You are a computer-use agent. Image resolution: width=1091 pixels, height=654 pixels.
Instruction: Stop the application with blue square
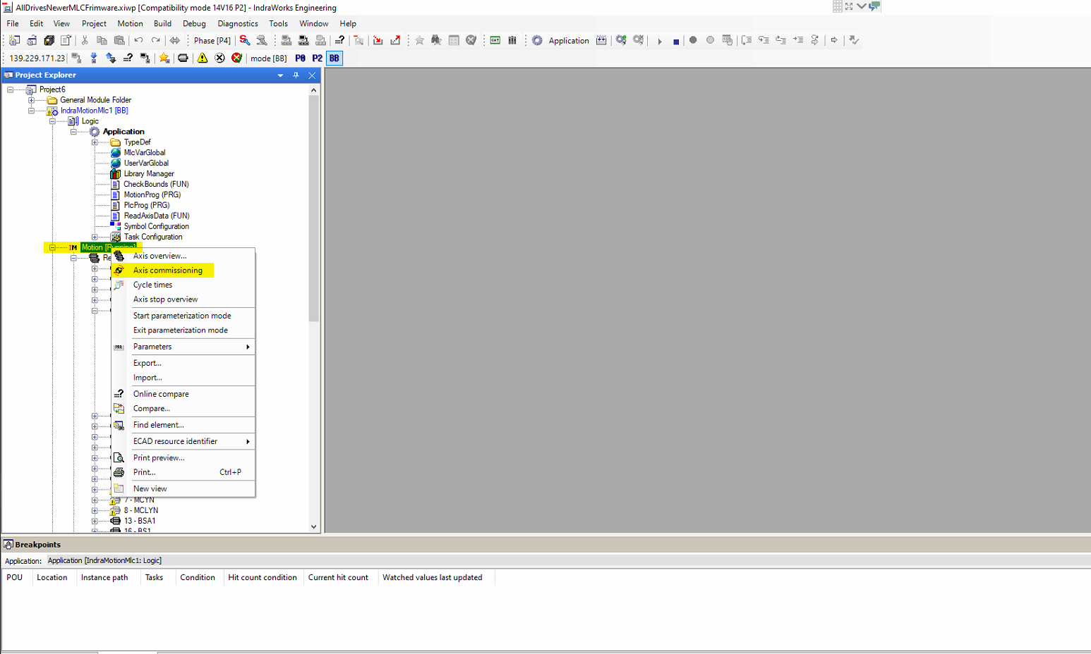pyautogui.click(x=676, y=41)
